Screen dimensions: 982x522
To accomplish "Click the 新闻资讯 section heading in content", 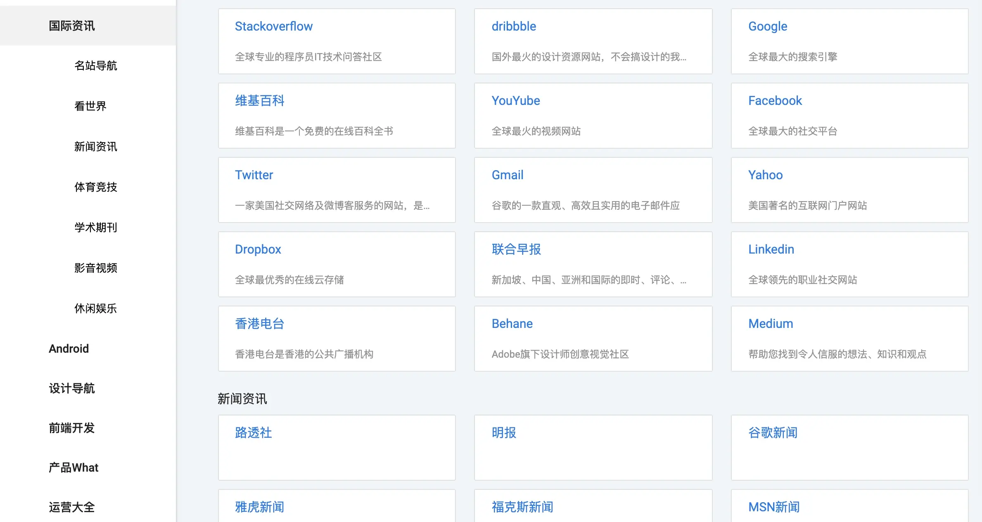I will 242,399.
